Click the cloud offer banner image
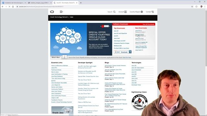Viewport: 207px width, 116px height. pos(69,39)
